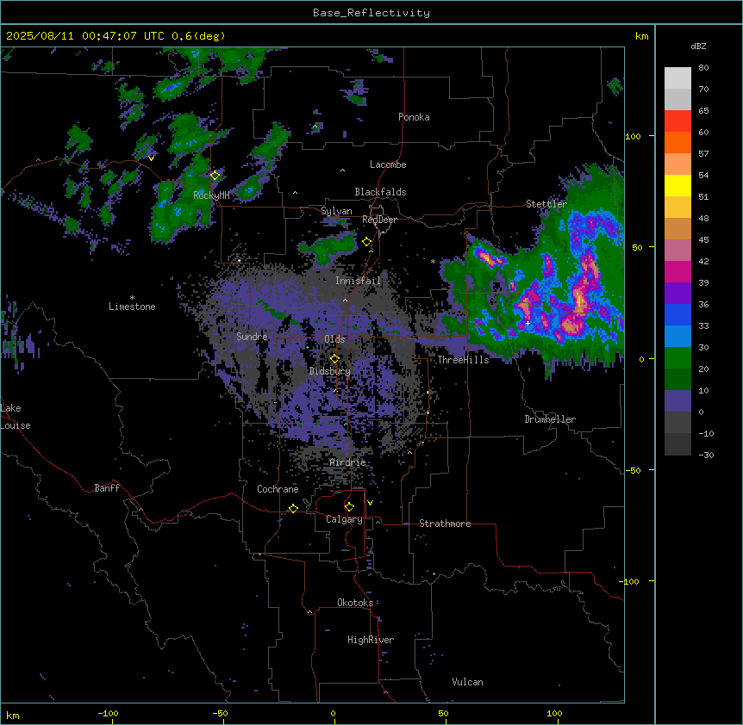743x725 pixels.
Task: Select the yellow diamond marker below Cochrane
Action: 293,508
